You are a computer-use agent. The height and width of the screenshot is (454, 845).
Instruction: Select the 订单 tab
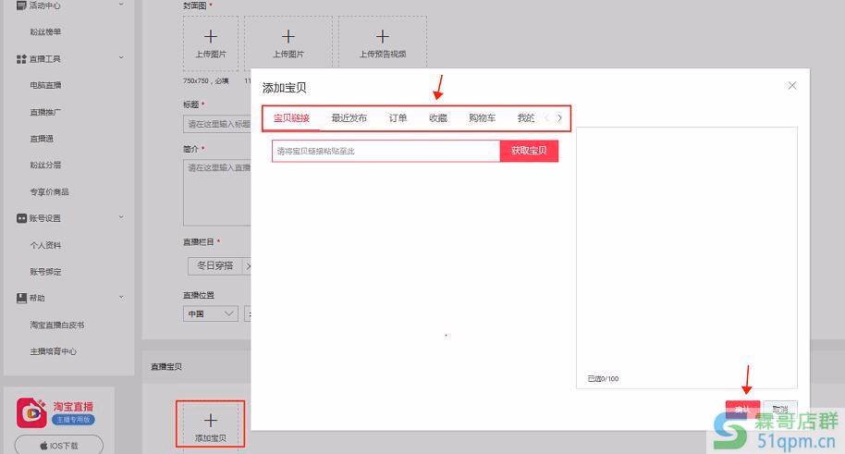click(398, 118)
